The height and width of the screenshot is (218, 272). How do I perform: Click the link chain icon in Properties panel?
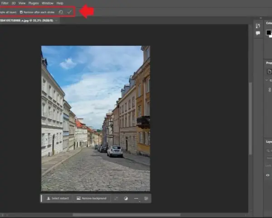click(270, 90)
